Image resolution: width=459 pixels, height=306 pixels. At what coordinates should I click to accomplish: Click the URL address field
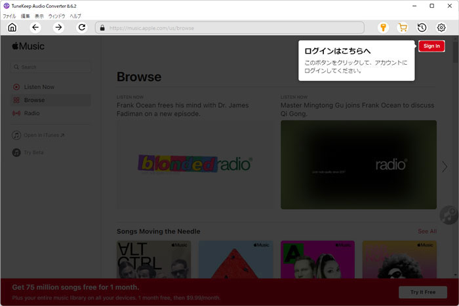(229, 28)
